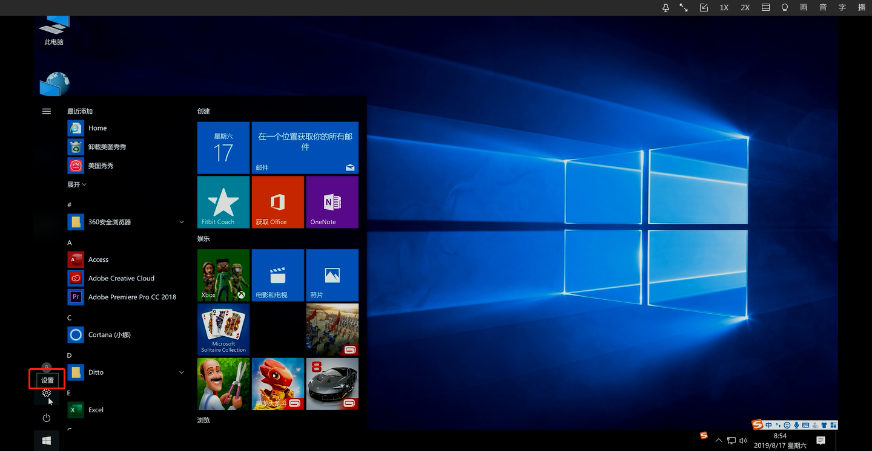Click the E letter heading in app list

click(x=69, y=393)
